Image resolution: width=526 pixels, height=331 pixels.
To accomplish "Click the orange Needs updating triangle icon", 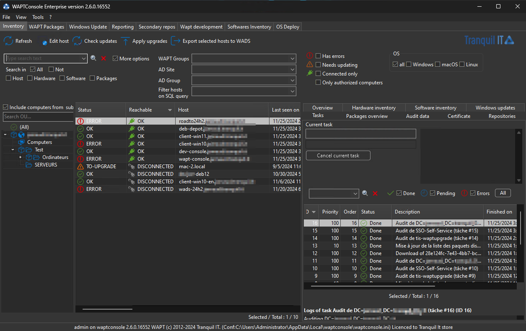I will (310, 65).
